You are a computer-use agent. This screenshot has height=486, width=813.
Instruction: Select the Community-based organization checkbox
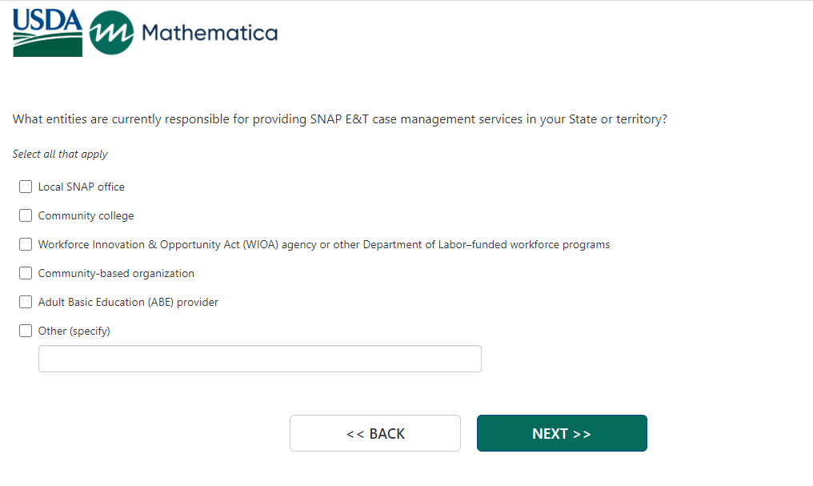tap(26, 273)
